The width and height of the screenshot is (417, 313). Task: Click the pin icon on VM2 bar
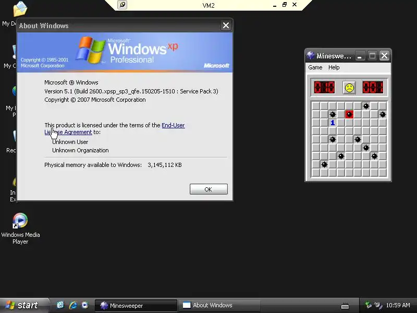coord(122,5)
